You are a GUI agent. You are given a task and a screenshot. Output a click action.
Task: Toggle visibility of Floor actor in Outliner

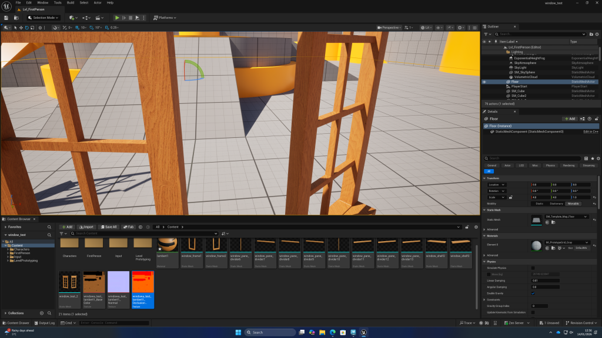pos(484,82)
